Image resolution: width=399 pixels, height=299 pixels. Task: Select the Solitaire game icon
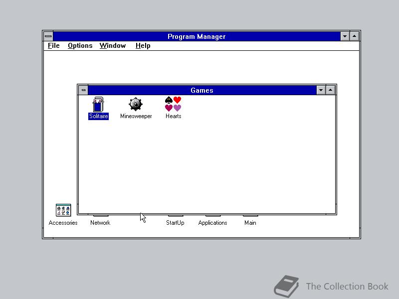pyautogui.click(x=98, y=104)
